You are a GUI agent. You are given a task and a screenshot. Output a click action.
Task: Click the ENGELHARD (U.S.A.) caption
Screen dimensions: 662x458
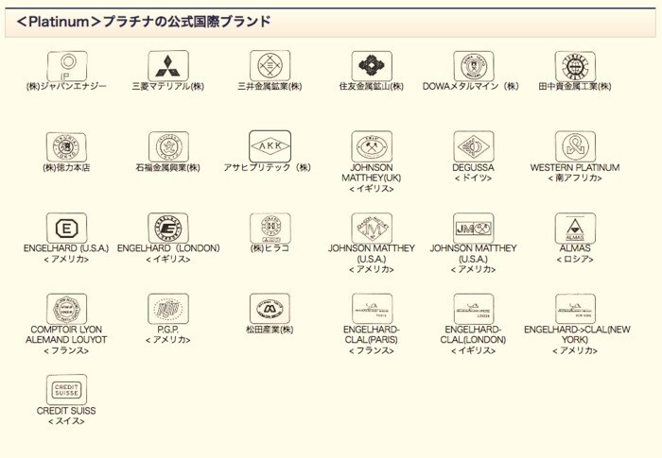[x=66, y=248]
